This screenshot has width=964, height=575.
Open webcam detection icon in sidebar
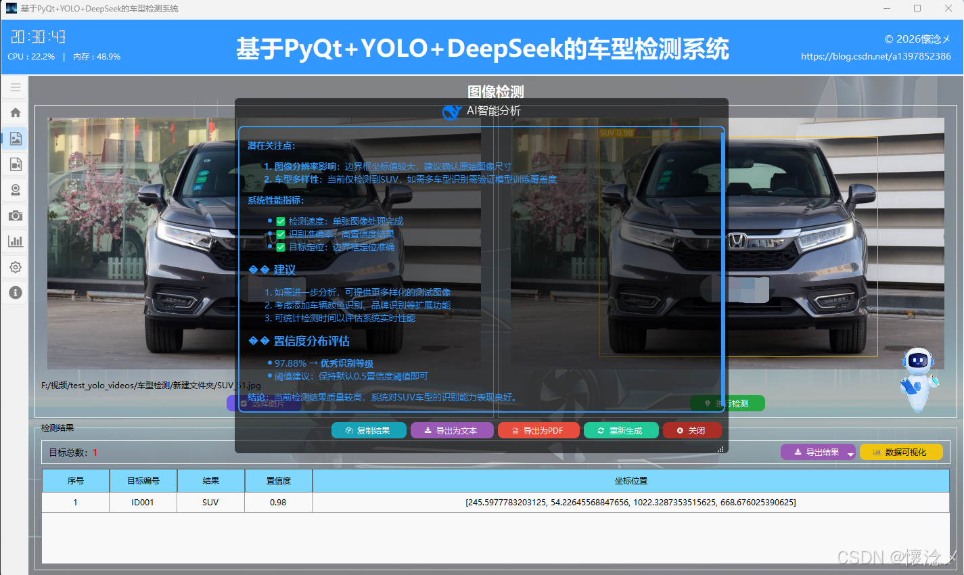coord(16,190)
